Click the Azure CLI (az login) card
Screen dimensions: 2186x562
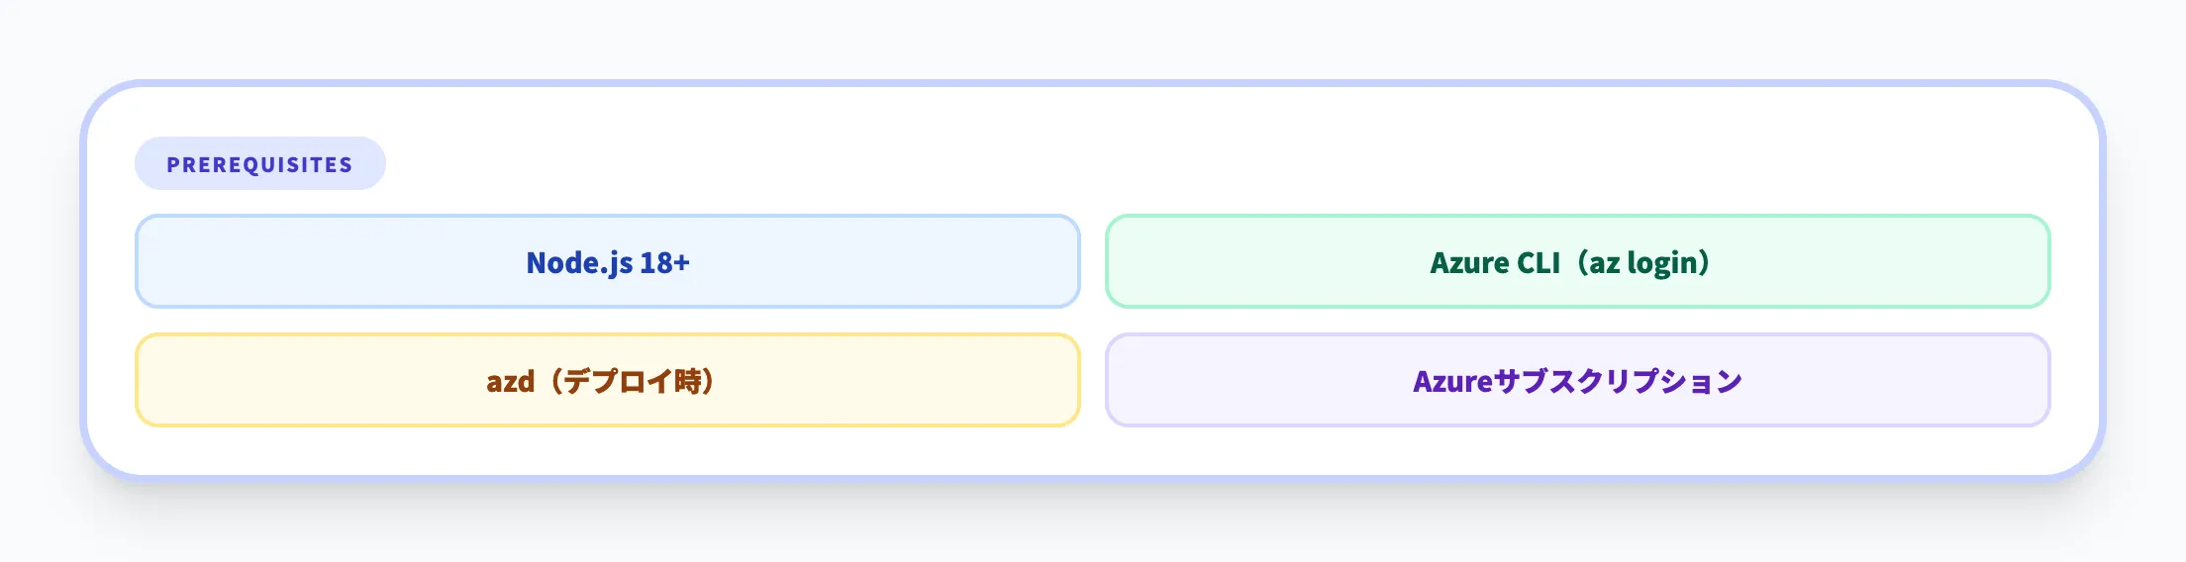tap(1577, 262)
